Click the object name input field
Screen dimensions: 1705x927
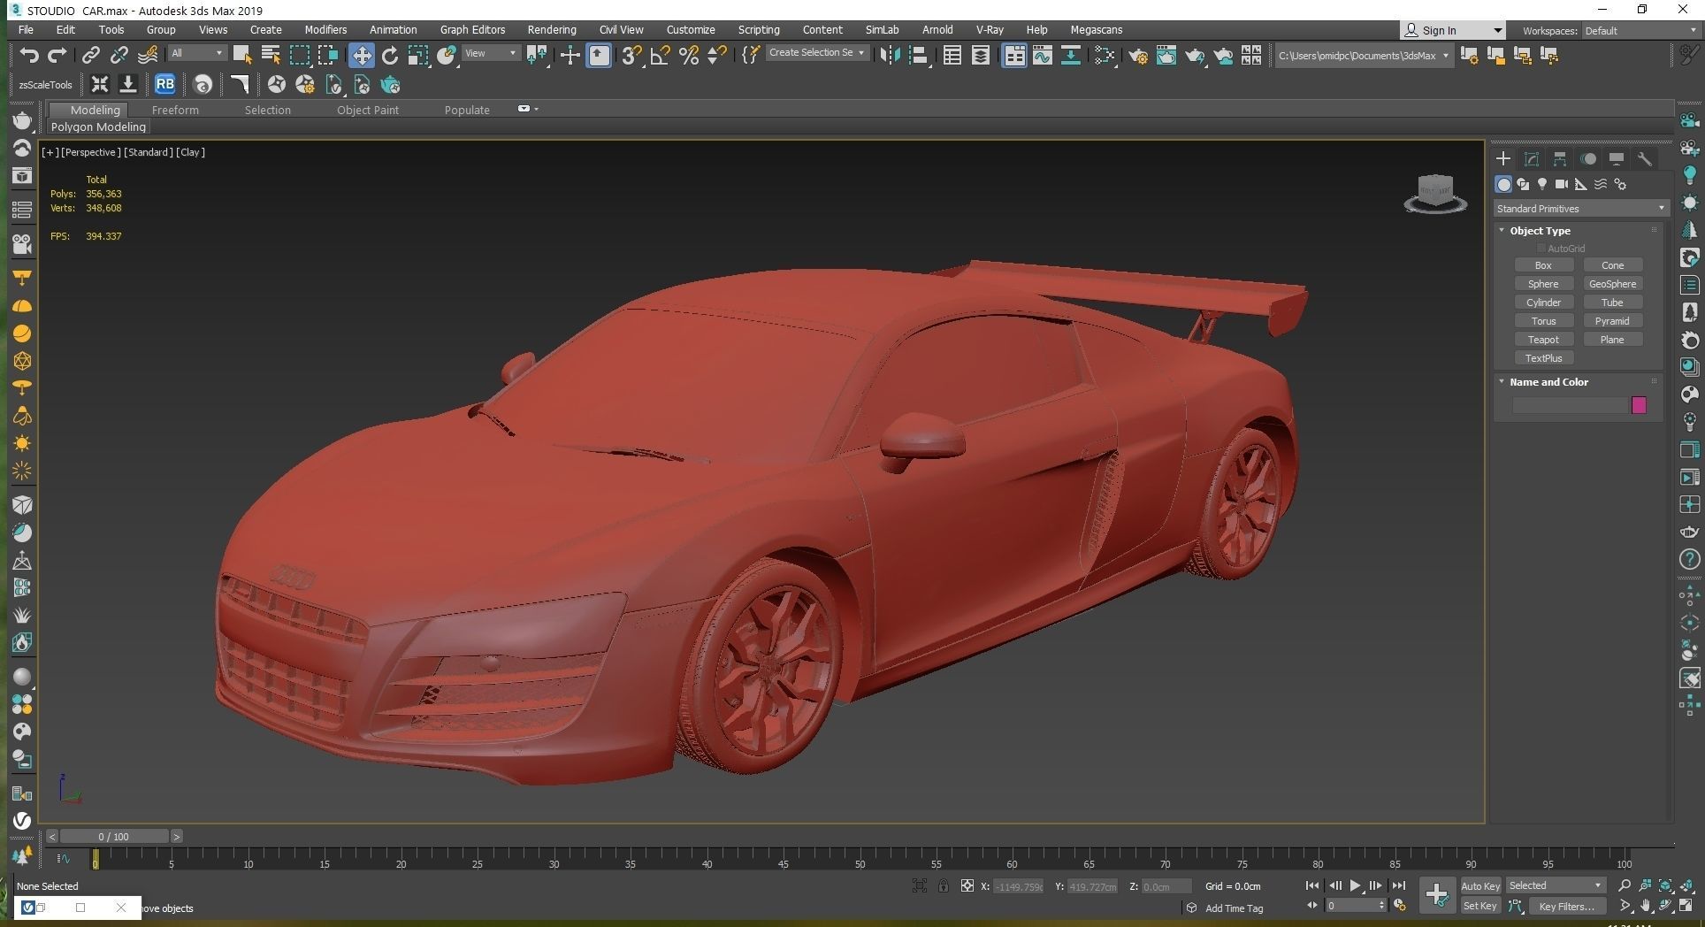pos(1570,405)
